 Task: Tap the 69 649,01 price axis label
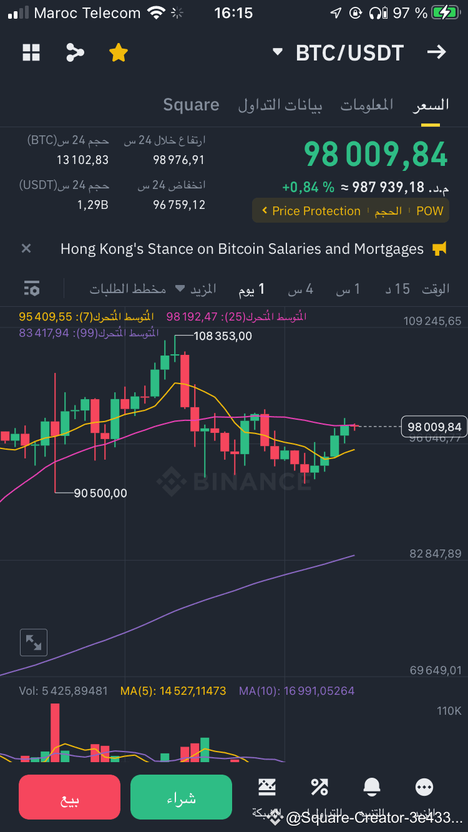pos(436,670)
